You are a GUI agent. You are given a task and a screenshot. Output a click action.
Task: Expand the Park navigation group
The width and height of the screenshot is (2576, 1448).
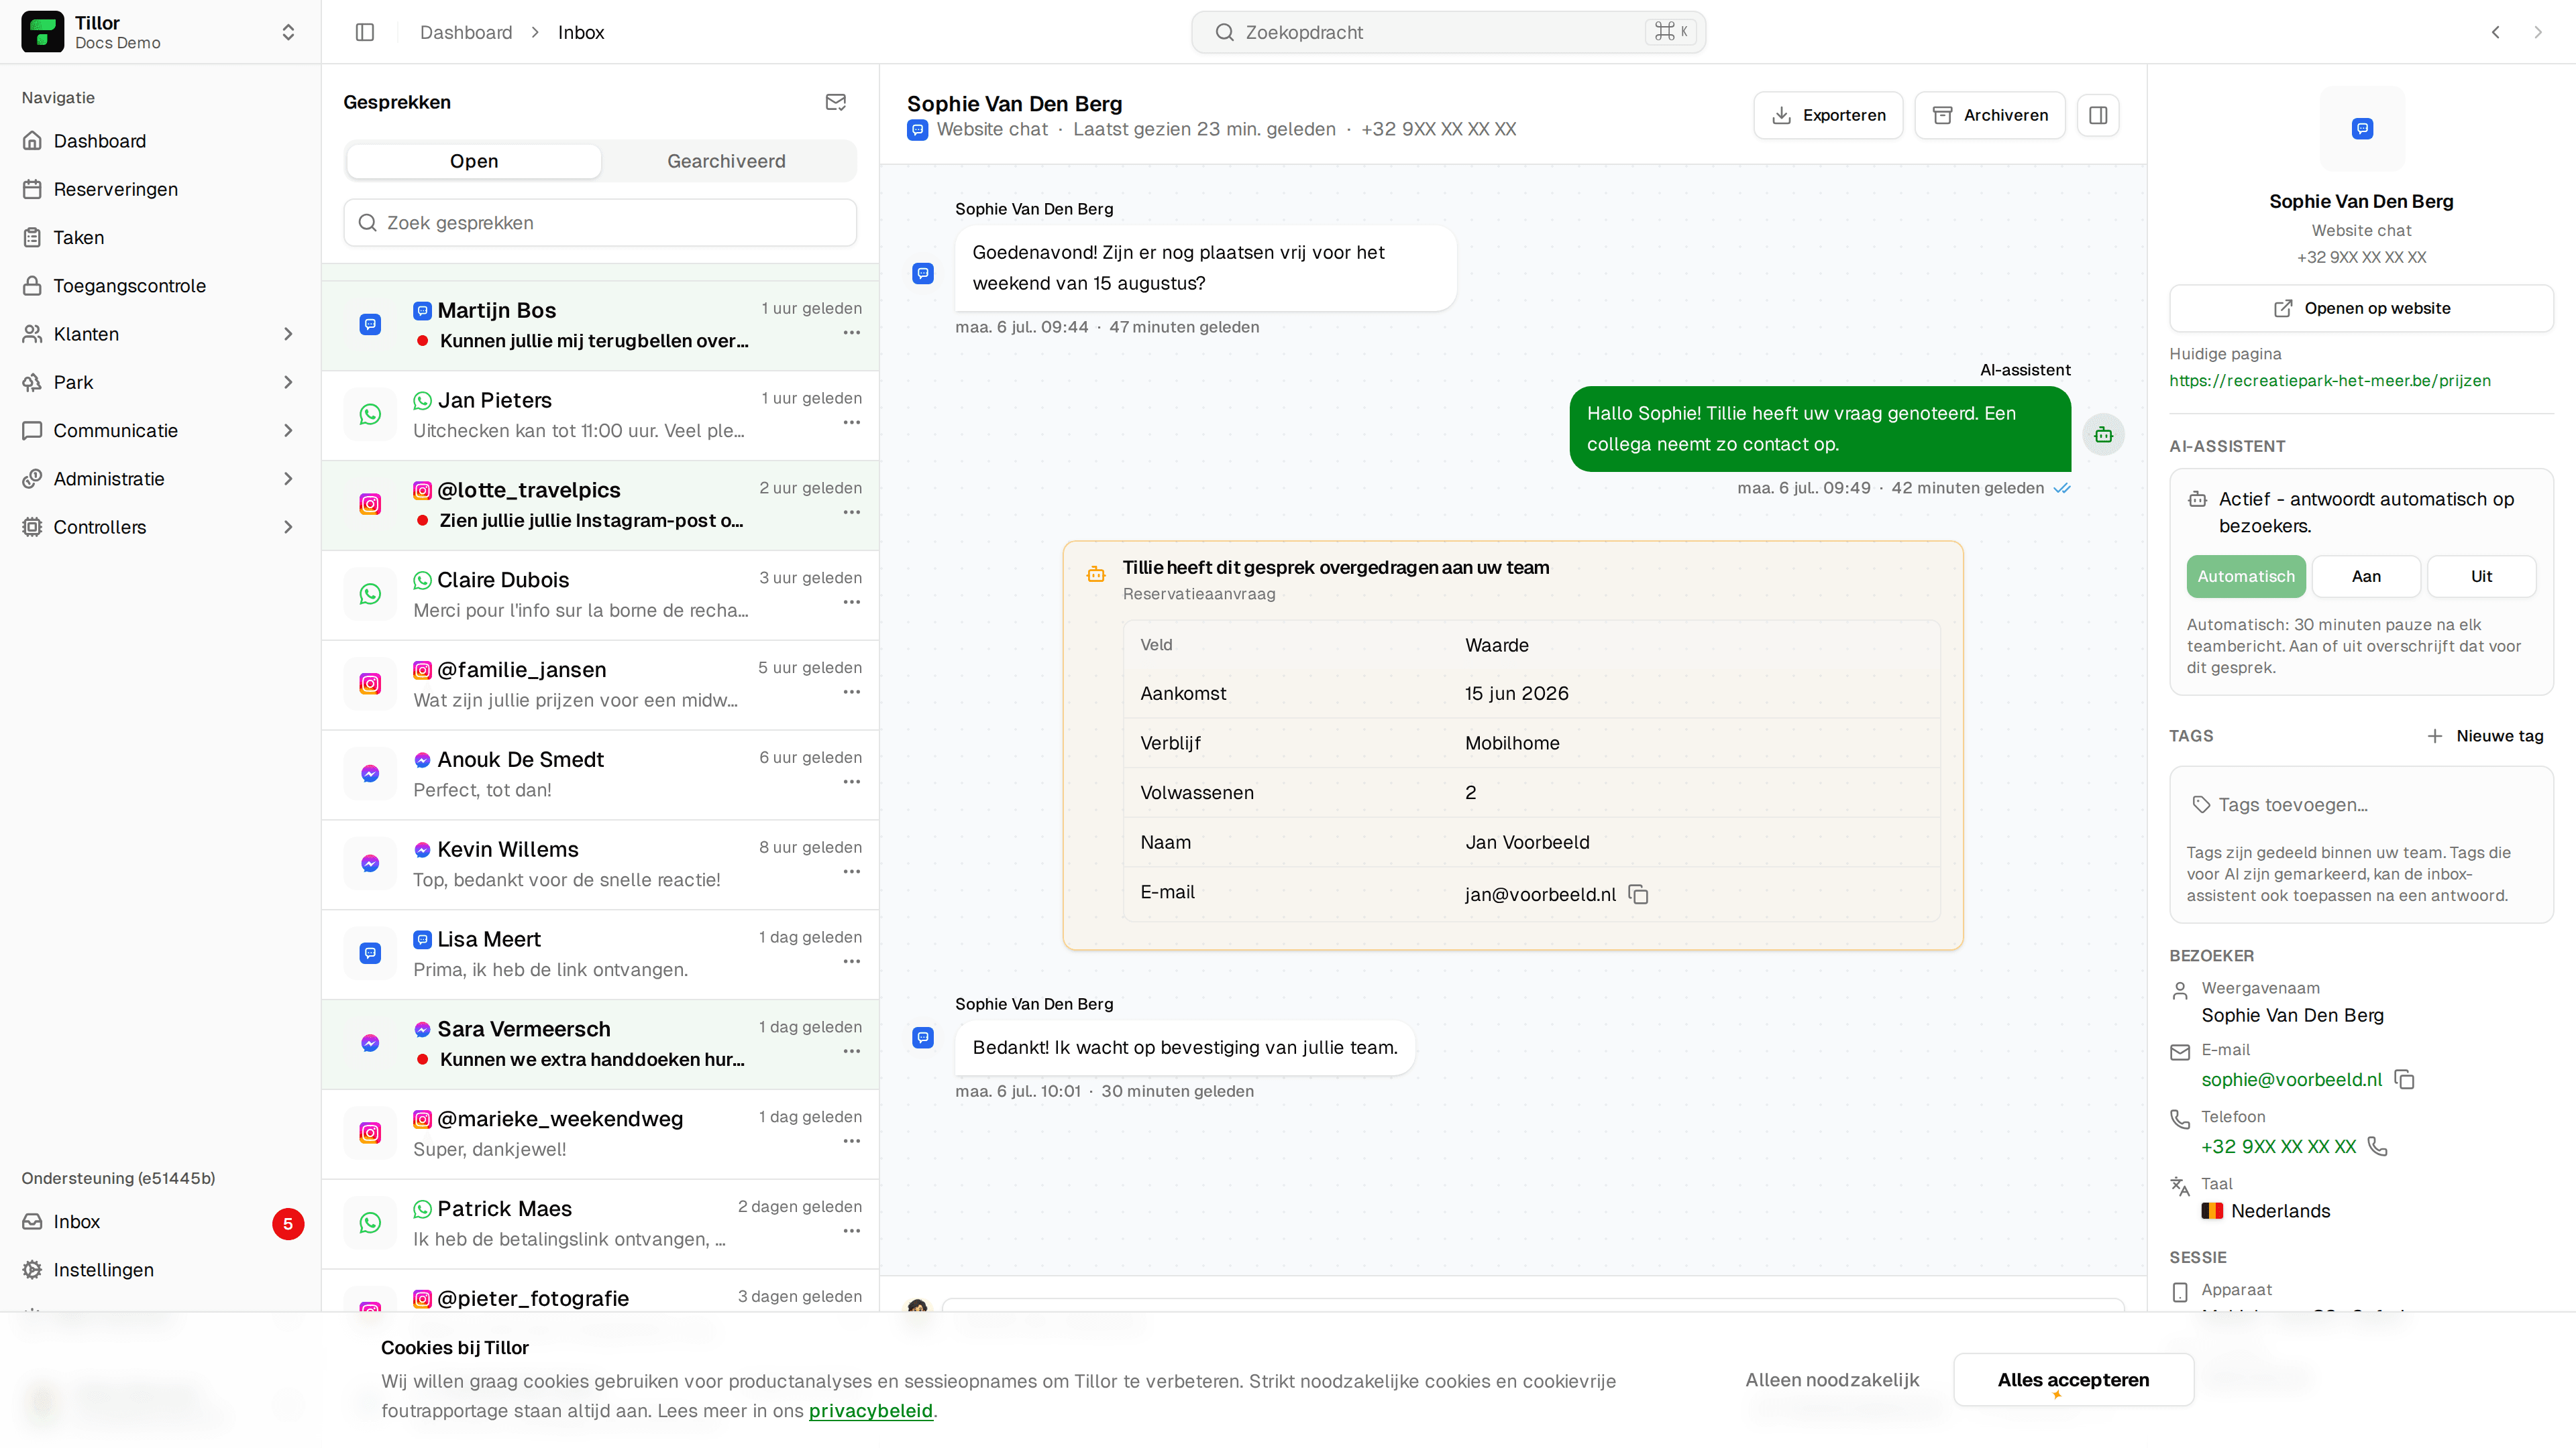tap(160, 383)
